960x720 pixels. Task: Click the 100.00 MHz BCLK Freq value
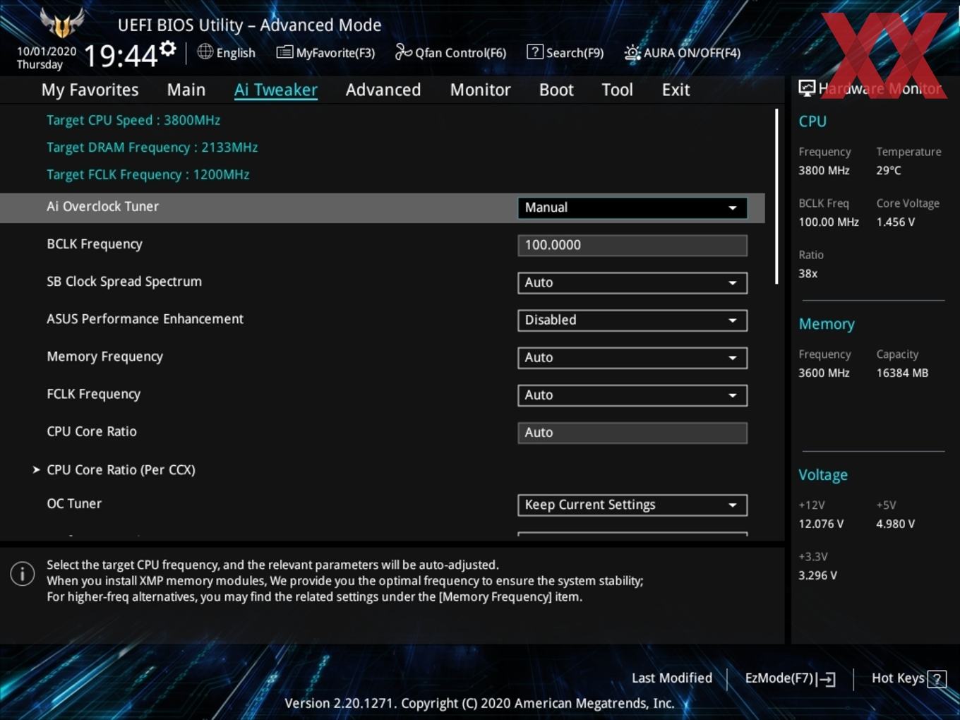829,222
